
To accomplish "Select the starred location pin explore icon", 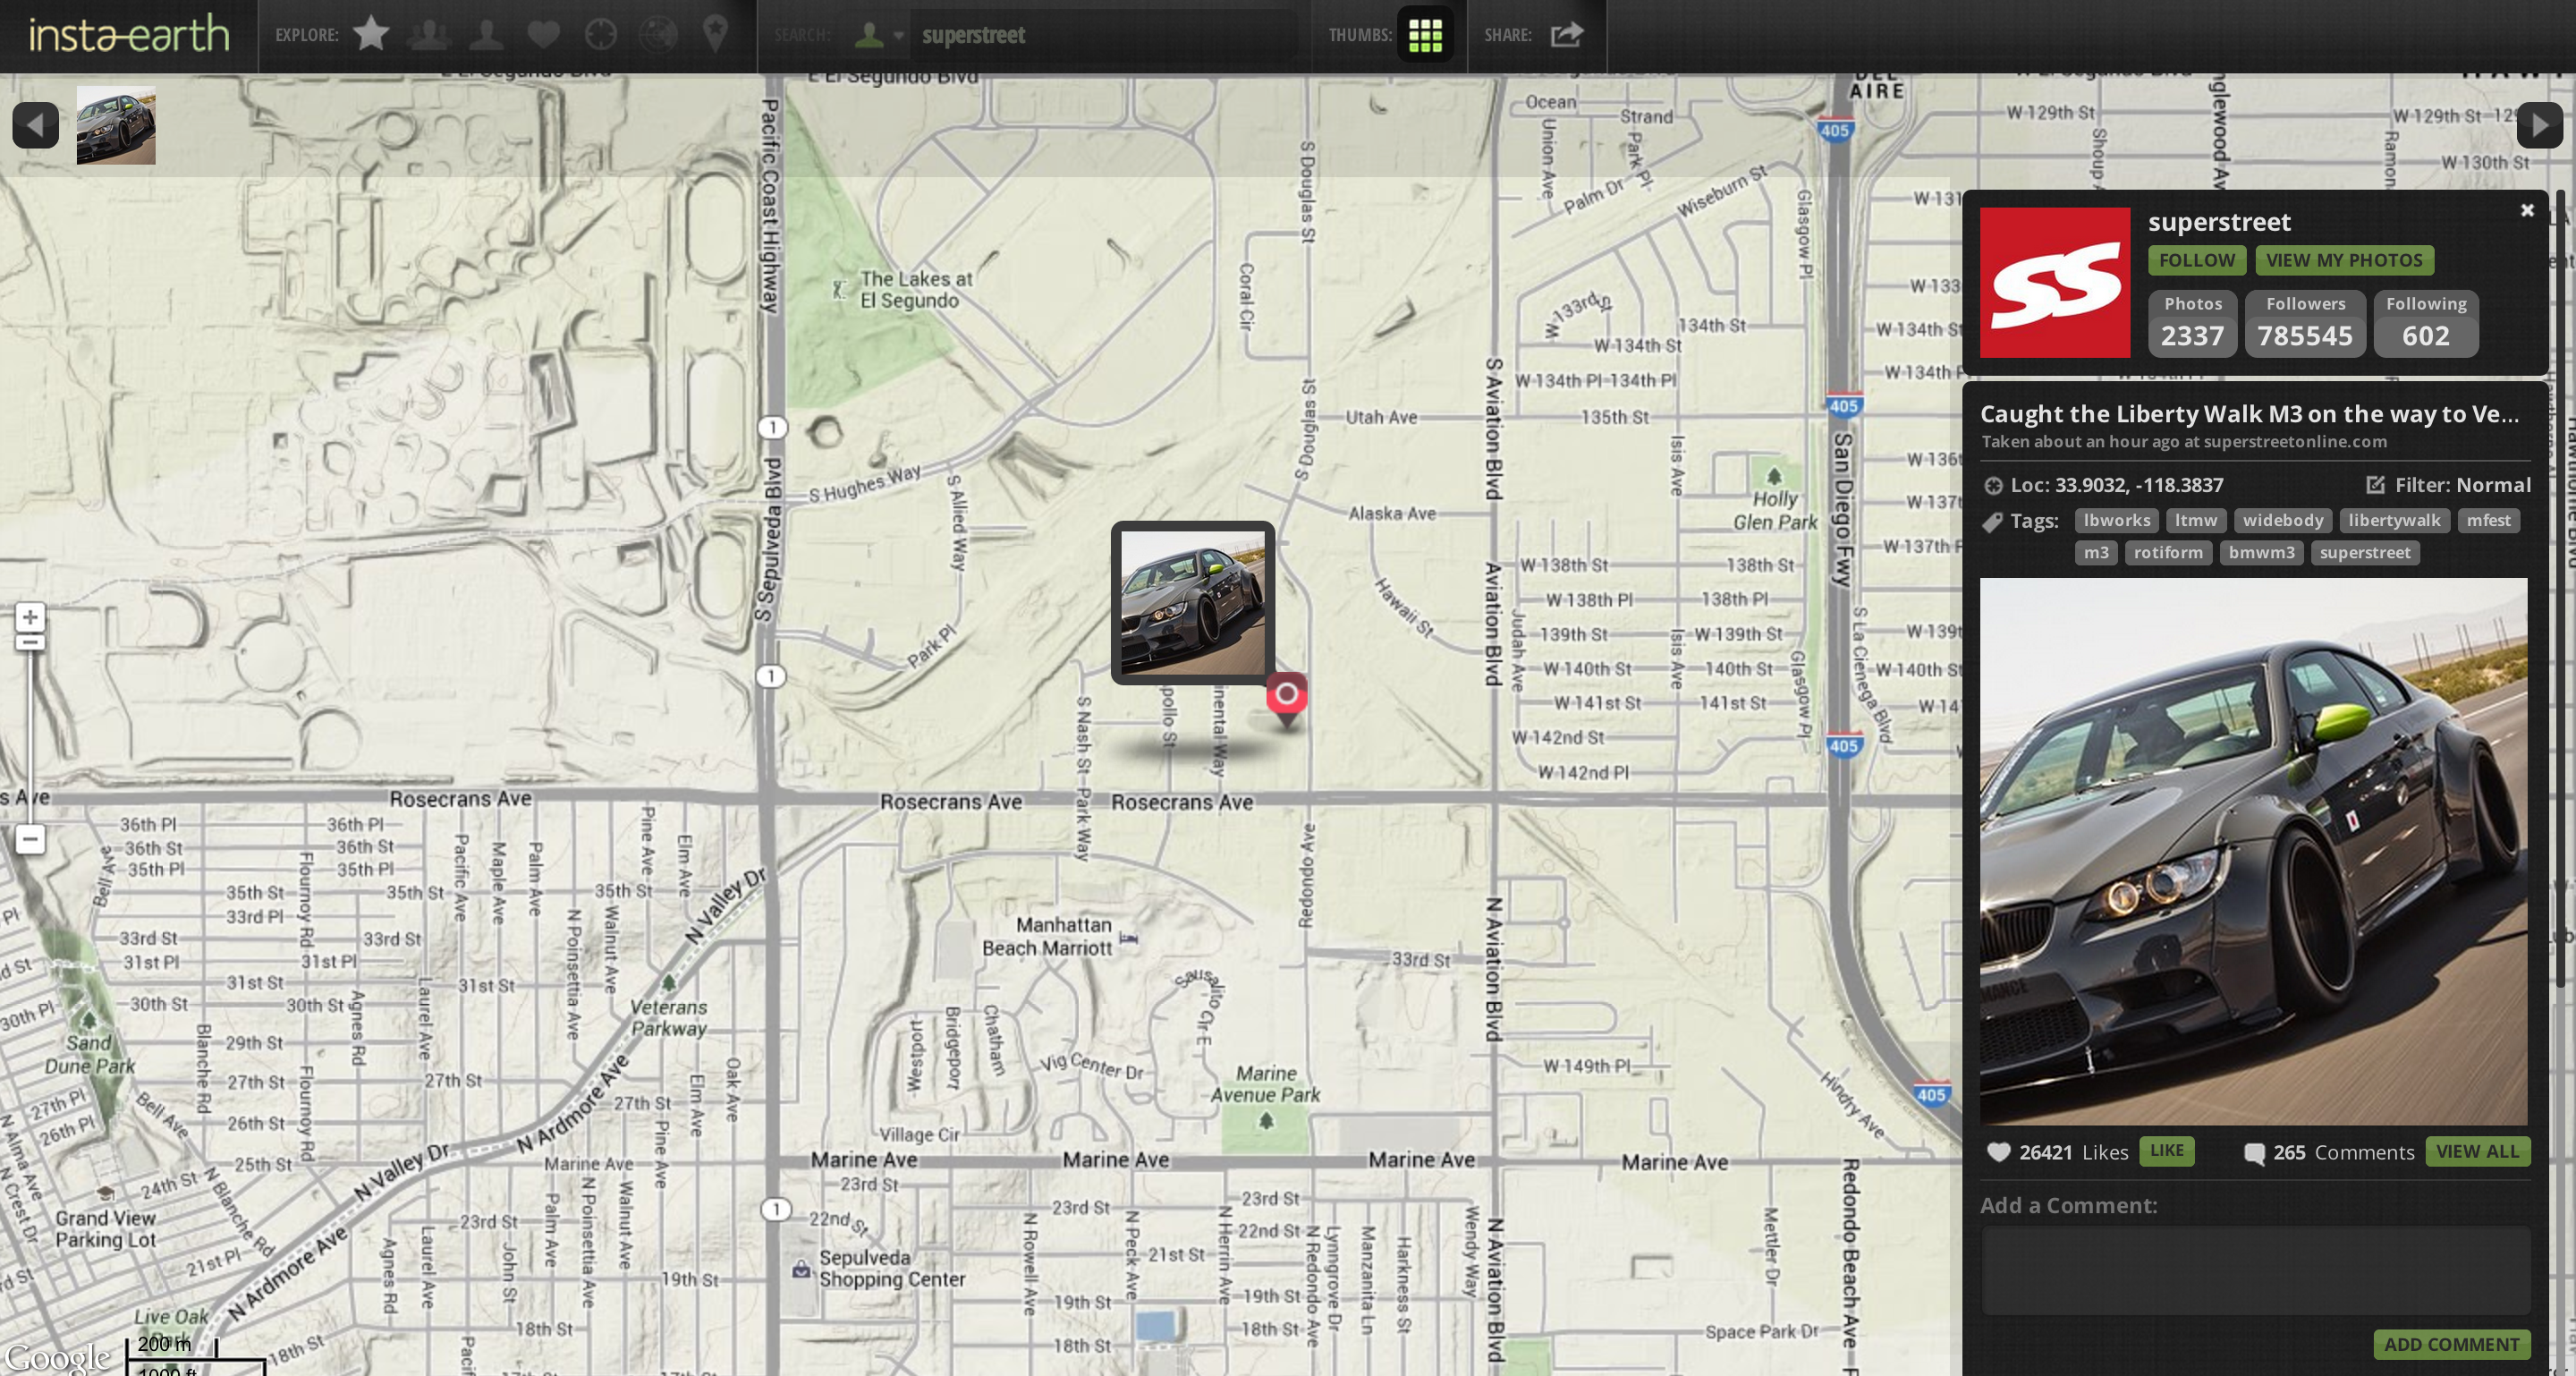I will 715,34.
